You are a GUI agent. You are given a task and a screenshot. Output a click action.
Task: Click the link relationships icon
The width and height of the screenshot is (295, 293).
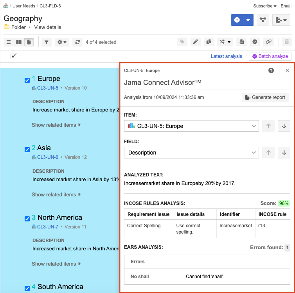[268, 42]
